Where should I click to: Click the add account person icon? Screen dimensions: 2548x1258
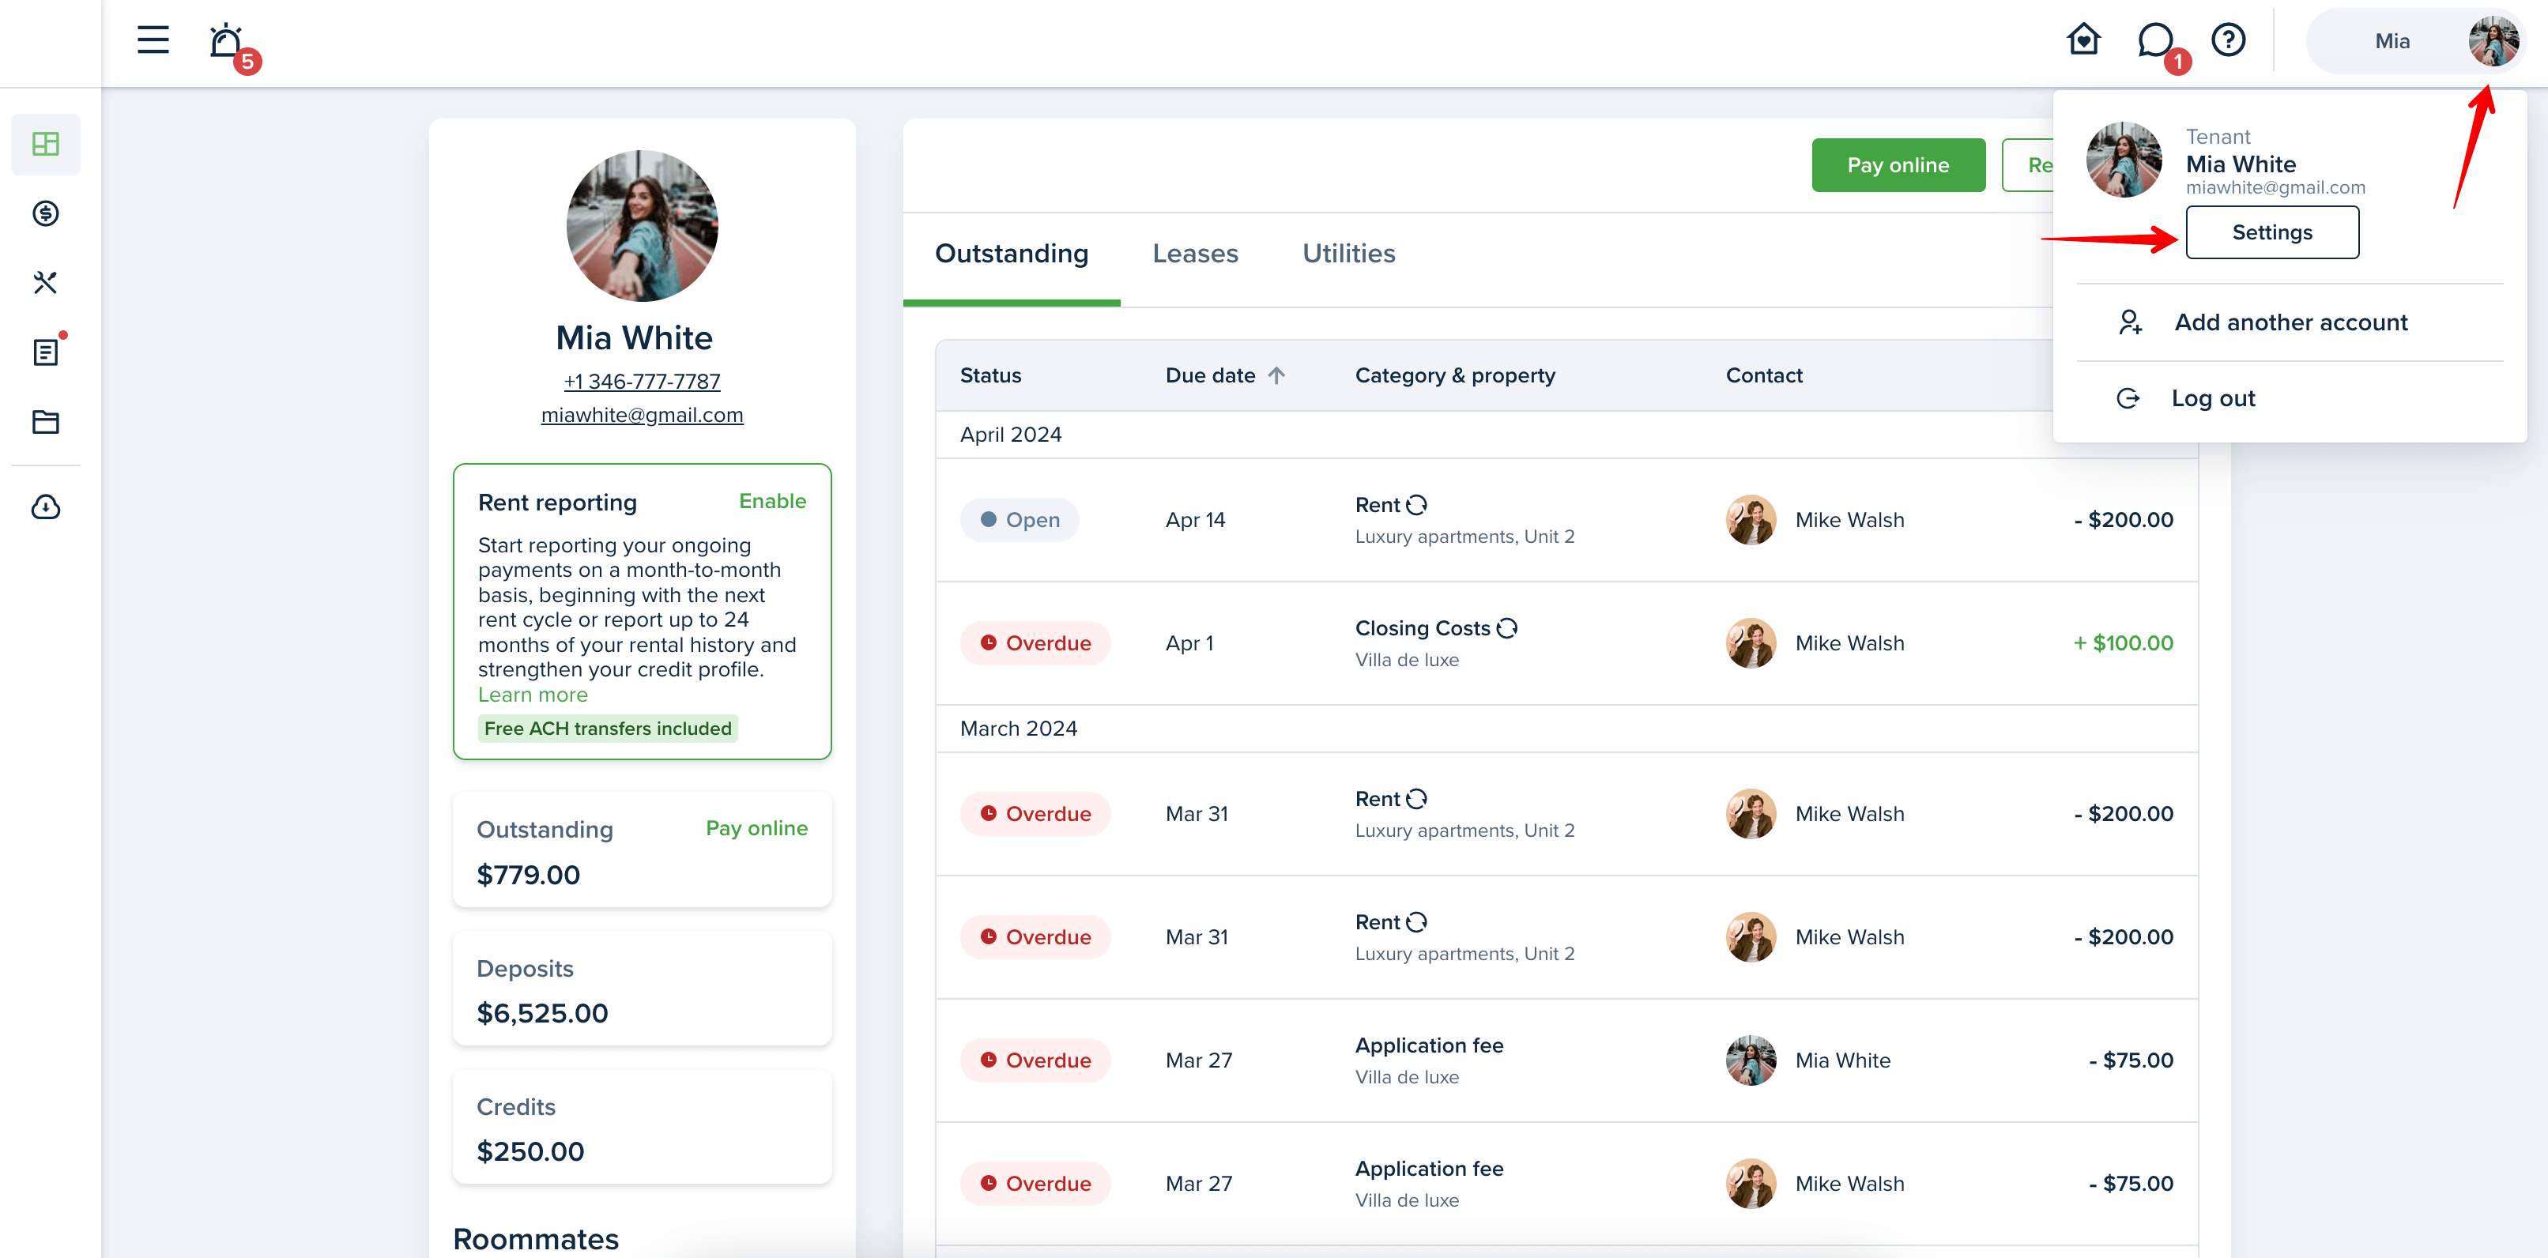(2131, 322)
